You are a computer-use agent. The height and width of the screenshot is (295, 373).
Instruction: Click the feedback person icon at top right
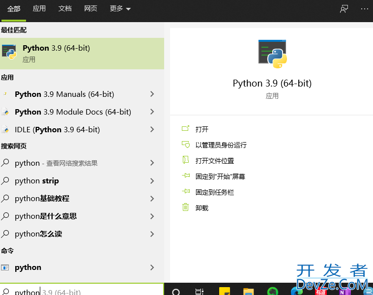344,9
